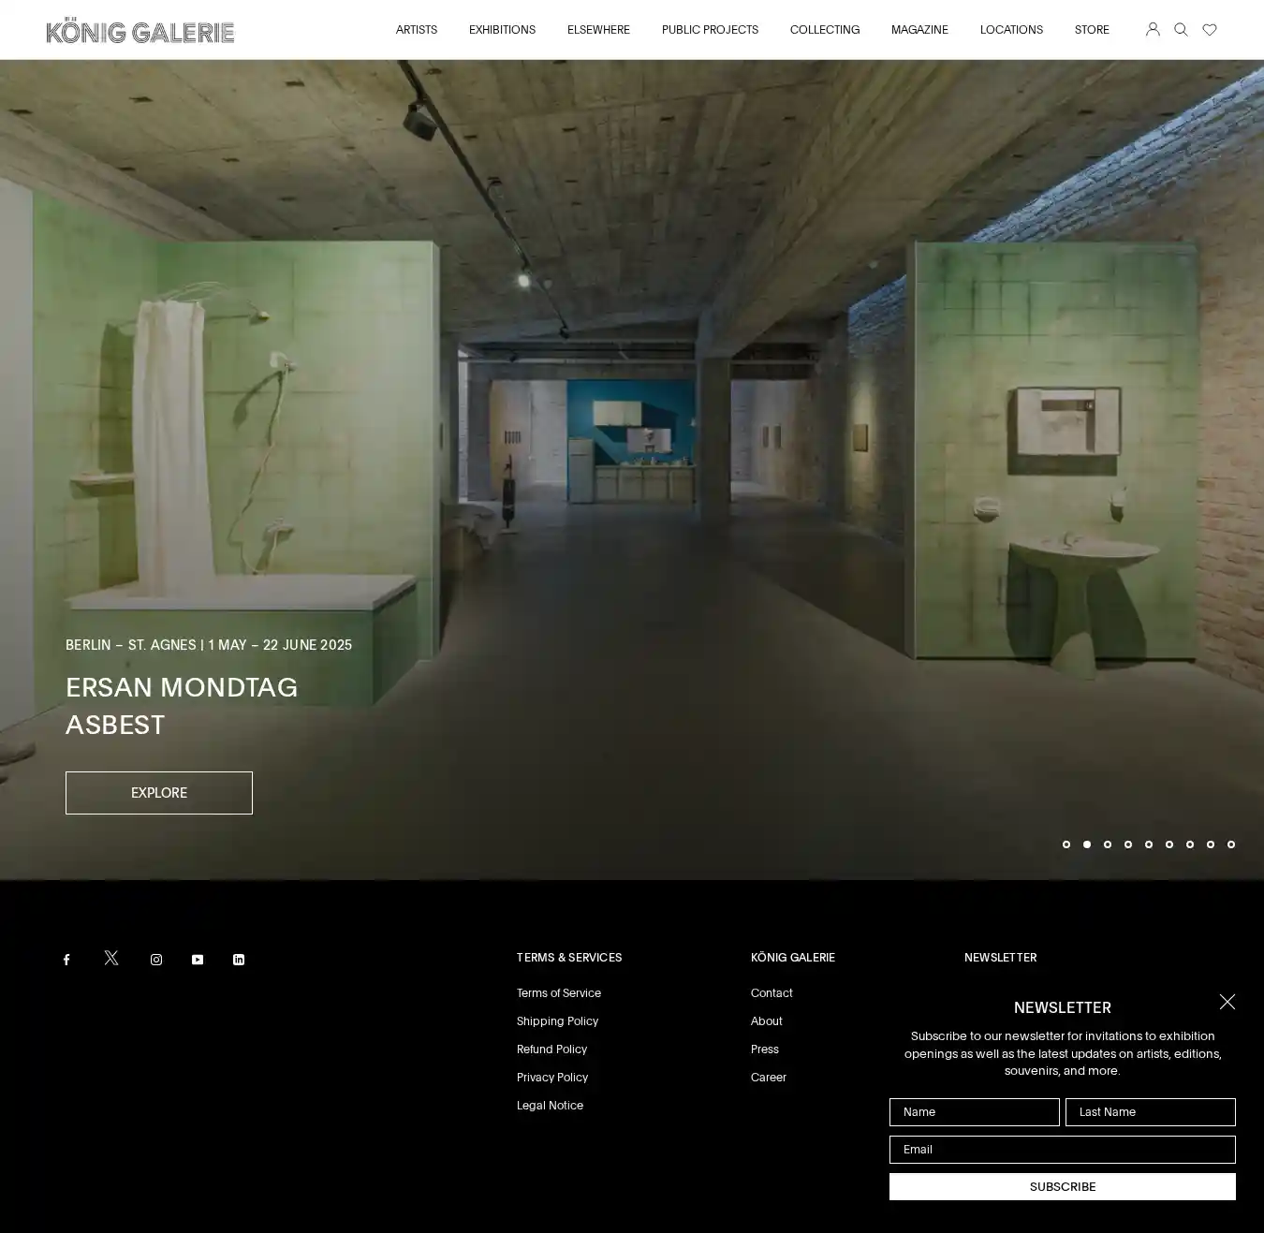Viewport: 1264px width, 1233px height.
Task: Open the Instagram icon in footer
Action: pos(156,960)
